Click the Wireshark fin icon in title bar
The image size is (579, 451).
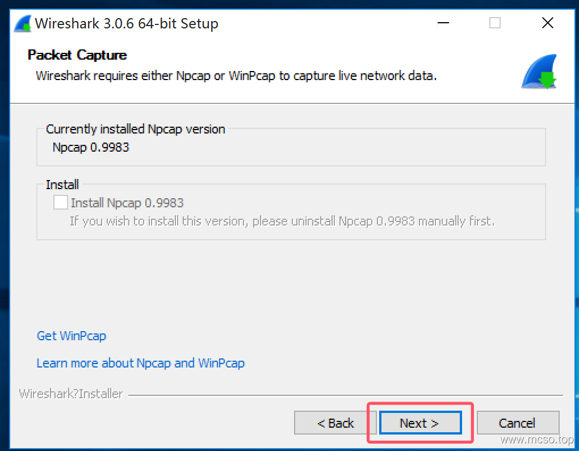pyautogui.click(x=23, y=24)
